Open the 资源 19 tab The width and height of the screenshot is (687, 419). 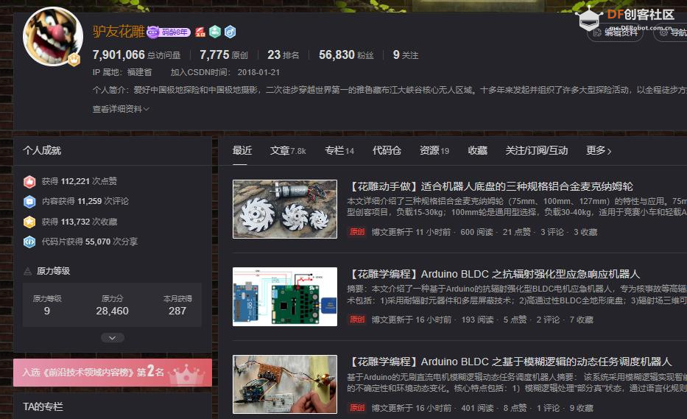coord(434,151)
